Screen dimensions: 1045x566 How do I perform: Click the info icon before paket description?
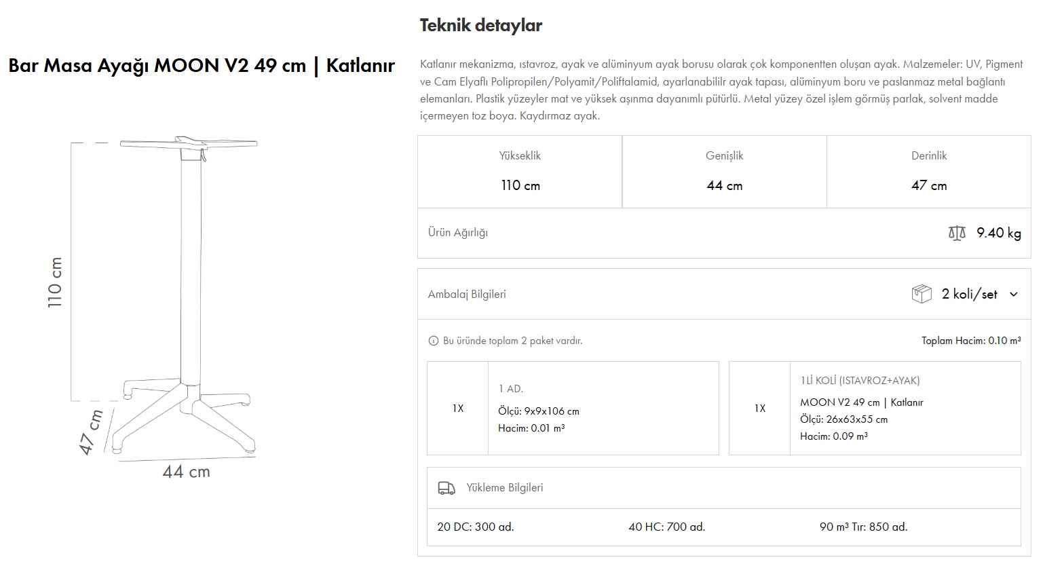pos(432,342)
